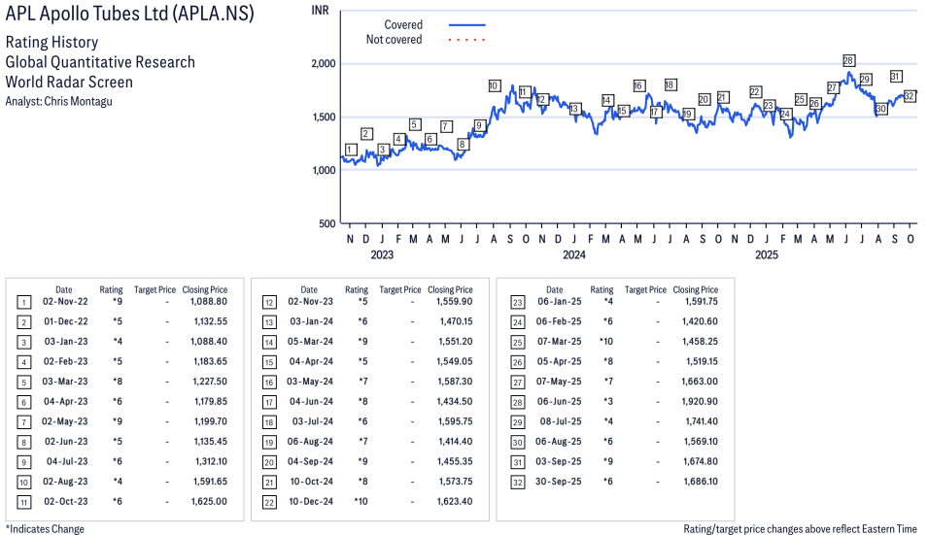Click the 2,000 y-axis label

[x=322, y=64]
